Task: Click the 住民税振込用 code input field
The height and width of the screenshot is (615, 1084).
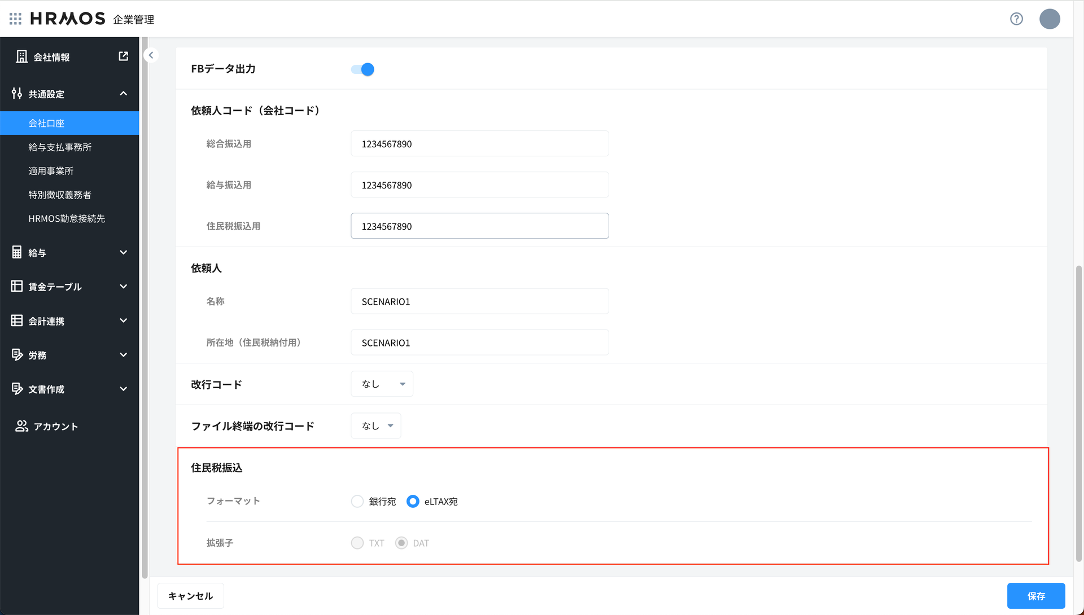Action: [x=479, y=226]
